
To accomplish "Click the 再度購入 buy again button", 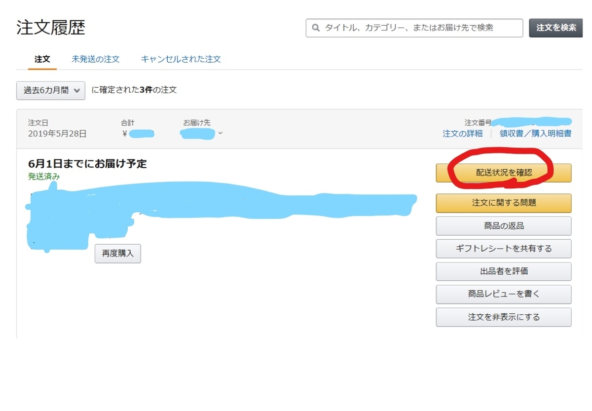I will coord(118,254).
